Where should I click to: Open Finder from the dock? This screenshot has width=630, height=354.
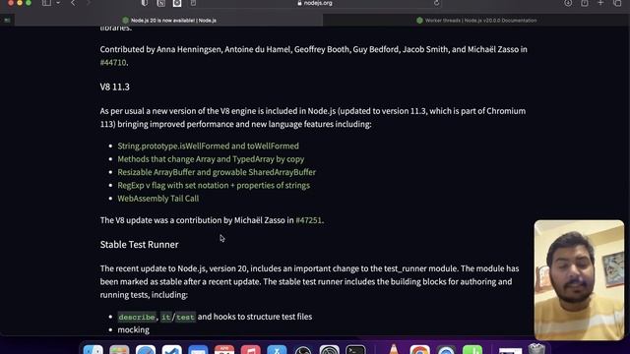[94, 350]
